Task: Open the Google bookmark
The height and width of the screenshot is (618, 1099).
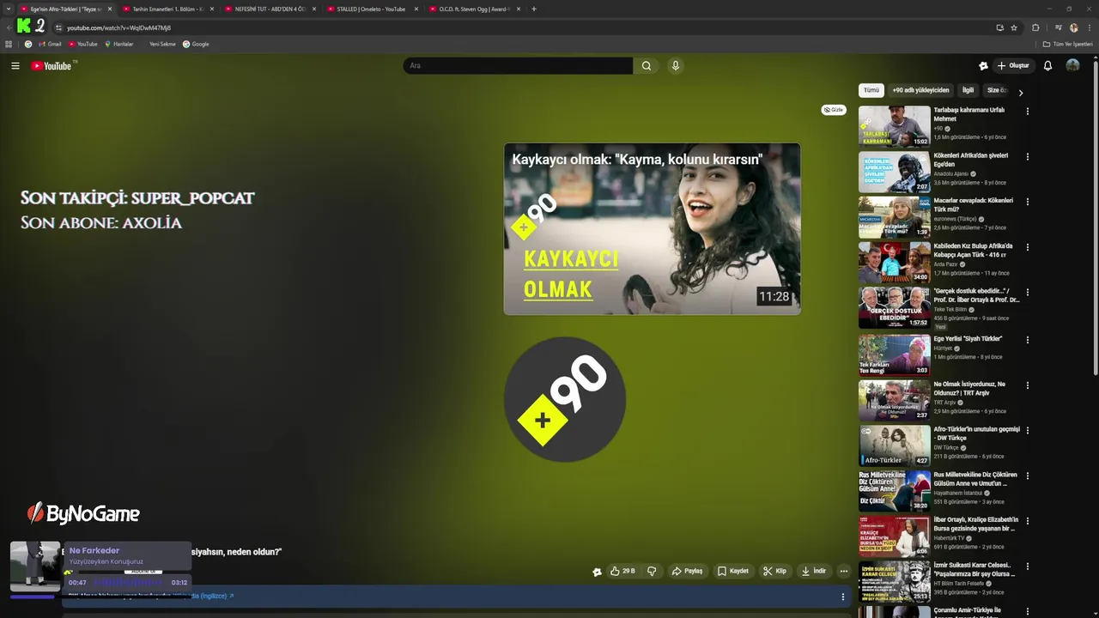Action: tap(196, 44)
